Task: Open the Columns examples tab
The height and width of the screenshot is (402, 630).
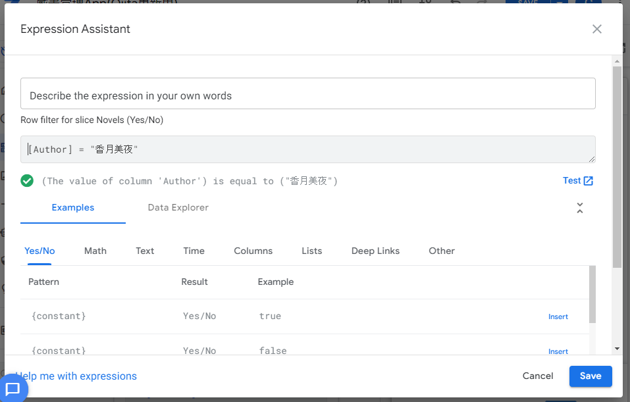Action: pos(253,251)
